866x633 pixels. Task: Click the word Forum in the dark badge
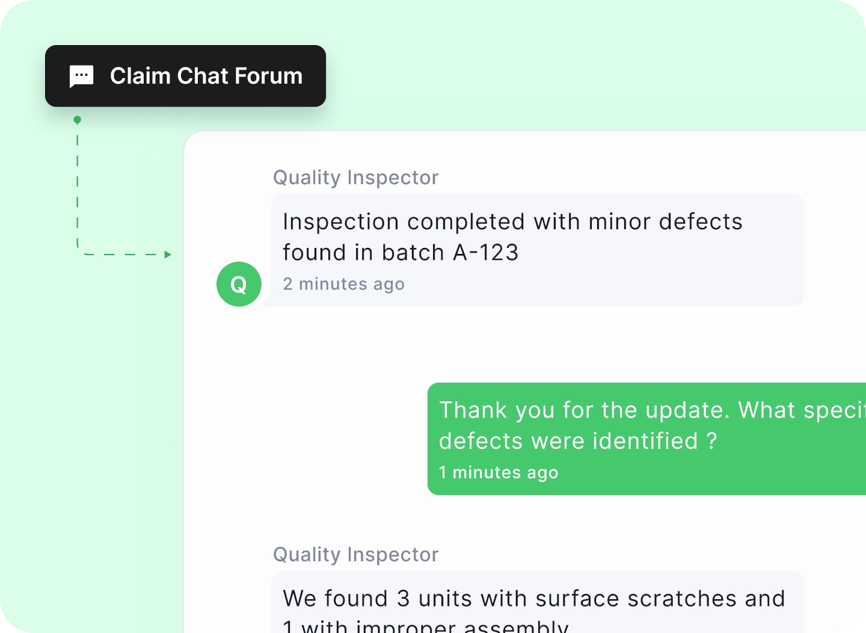click(268, 76)
